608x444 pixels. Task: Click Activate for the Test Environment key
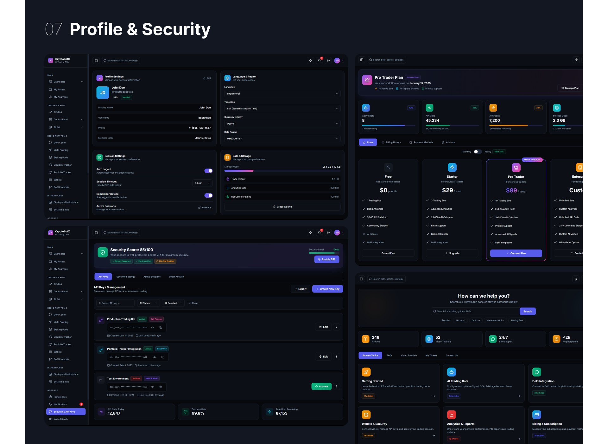coord(321,386)
